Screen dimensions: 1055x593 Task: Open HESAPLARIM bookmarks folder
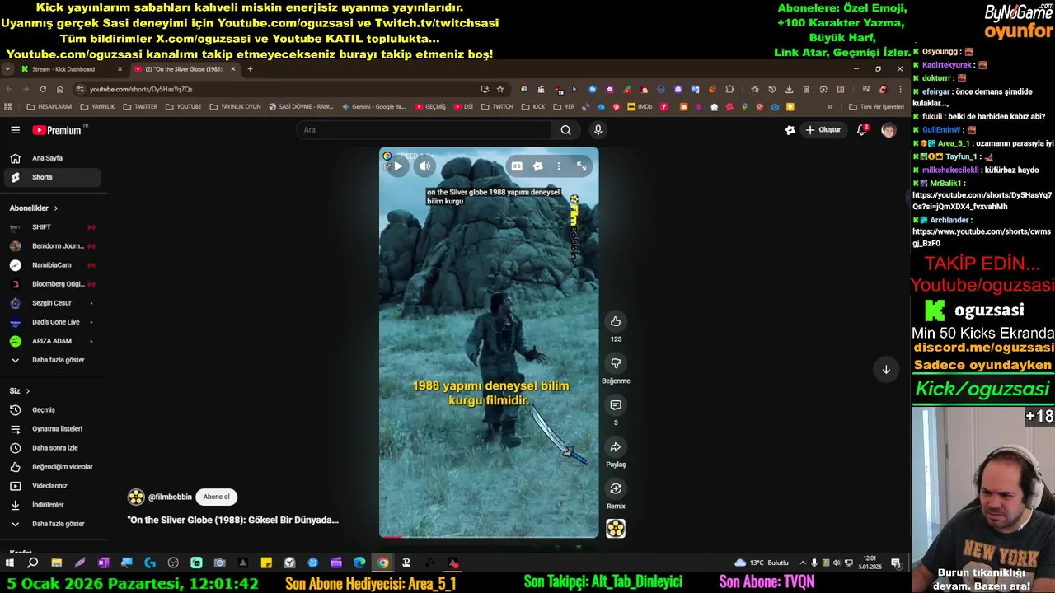pyautogui.click(x=49, y=107)
